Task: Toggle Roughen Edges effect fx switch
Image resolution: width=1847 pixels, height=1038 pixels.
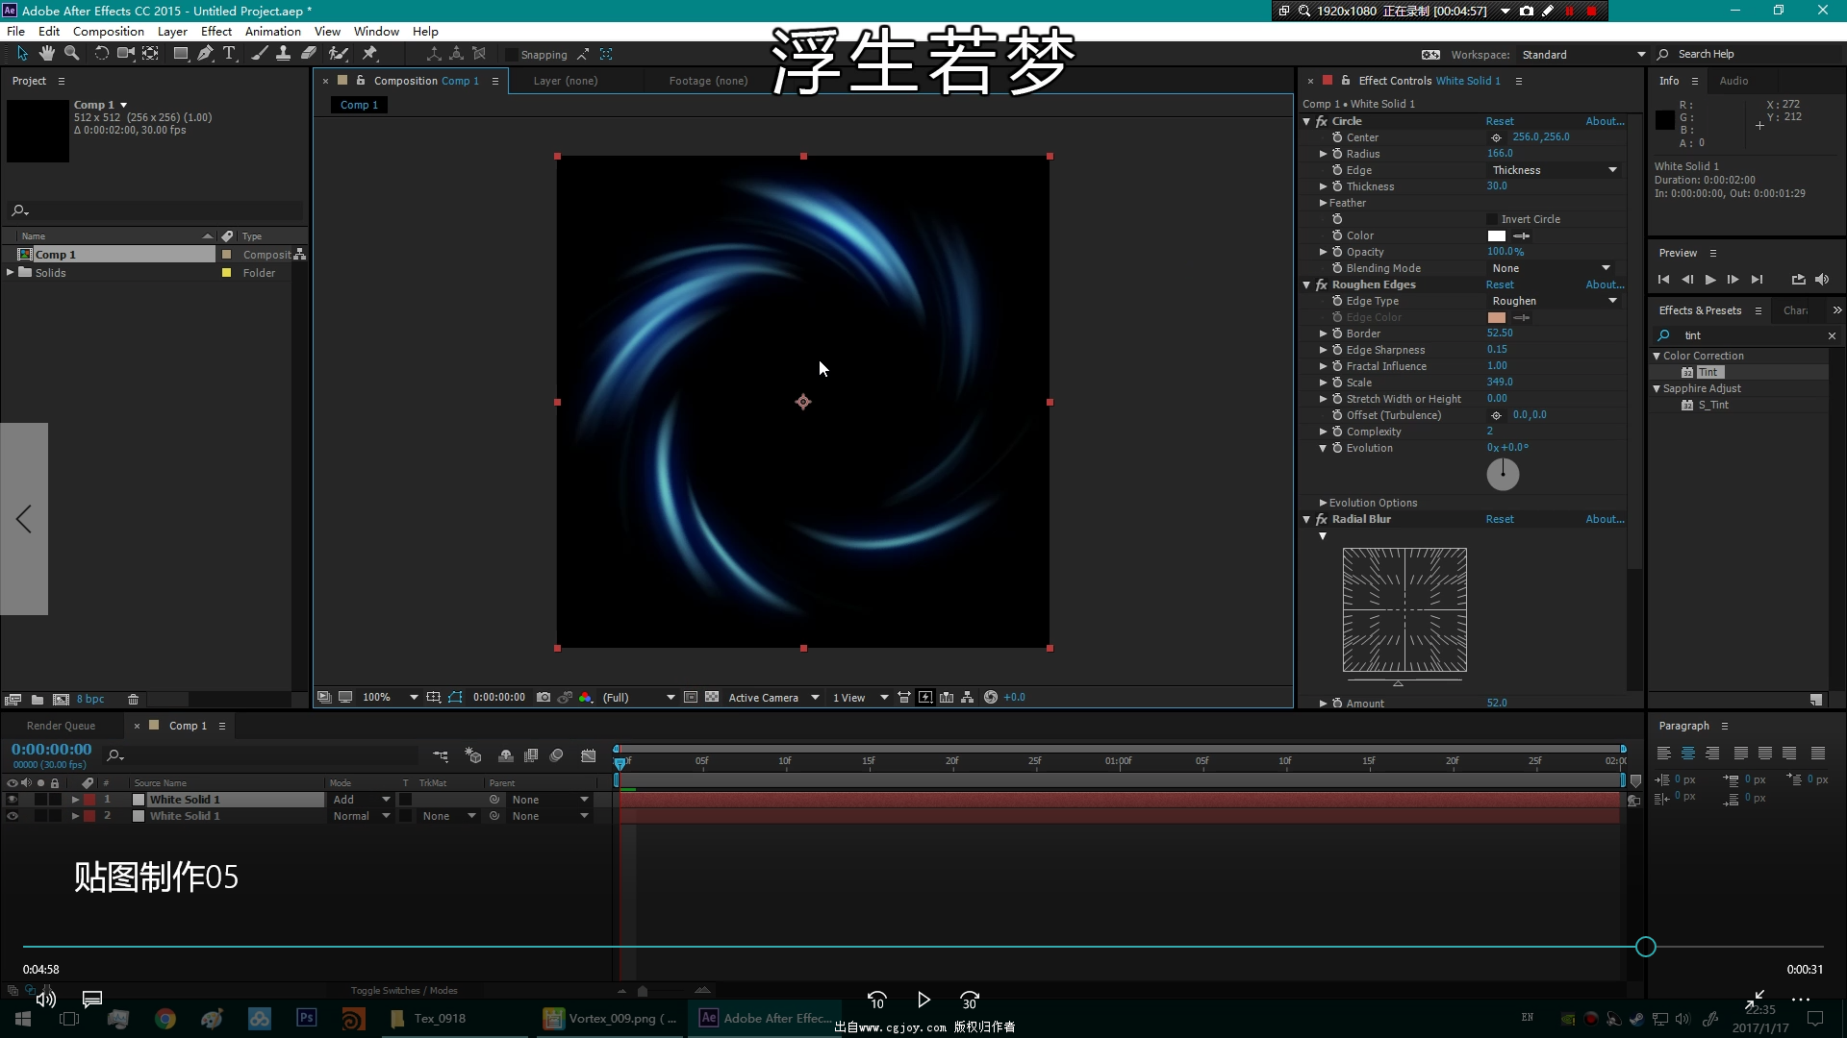Action: click(x=1322, y=284)
